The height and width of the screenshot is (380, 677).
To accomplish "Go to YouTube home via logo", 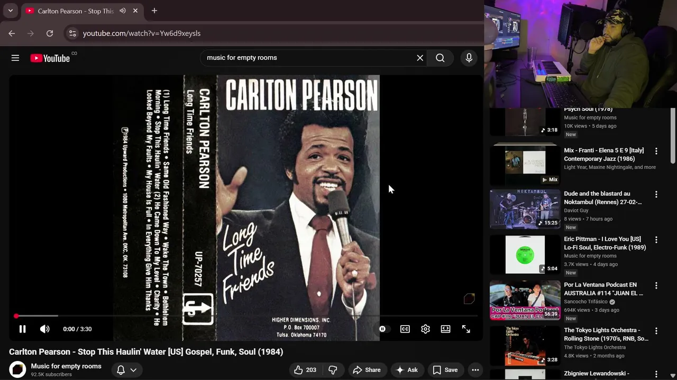I will click(x=50, y=58).
